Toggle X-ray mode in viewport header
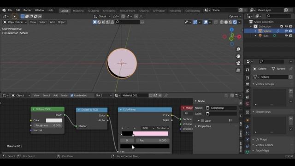Viewport: 295px width, 166px height. coord(216,22)
